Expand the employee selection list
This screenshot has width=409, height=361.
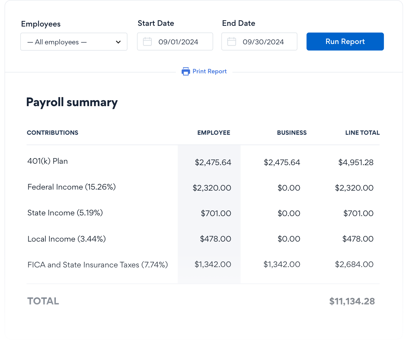coord(74,41)
